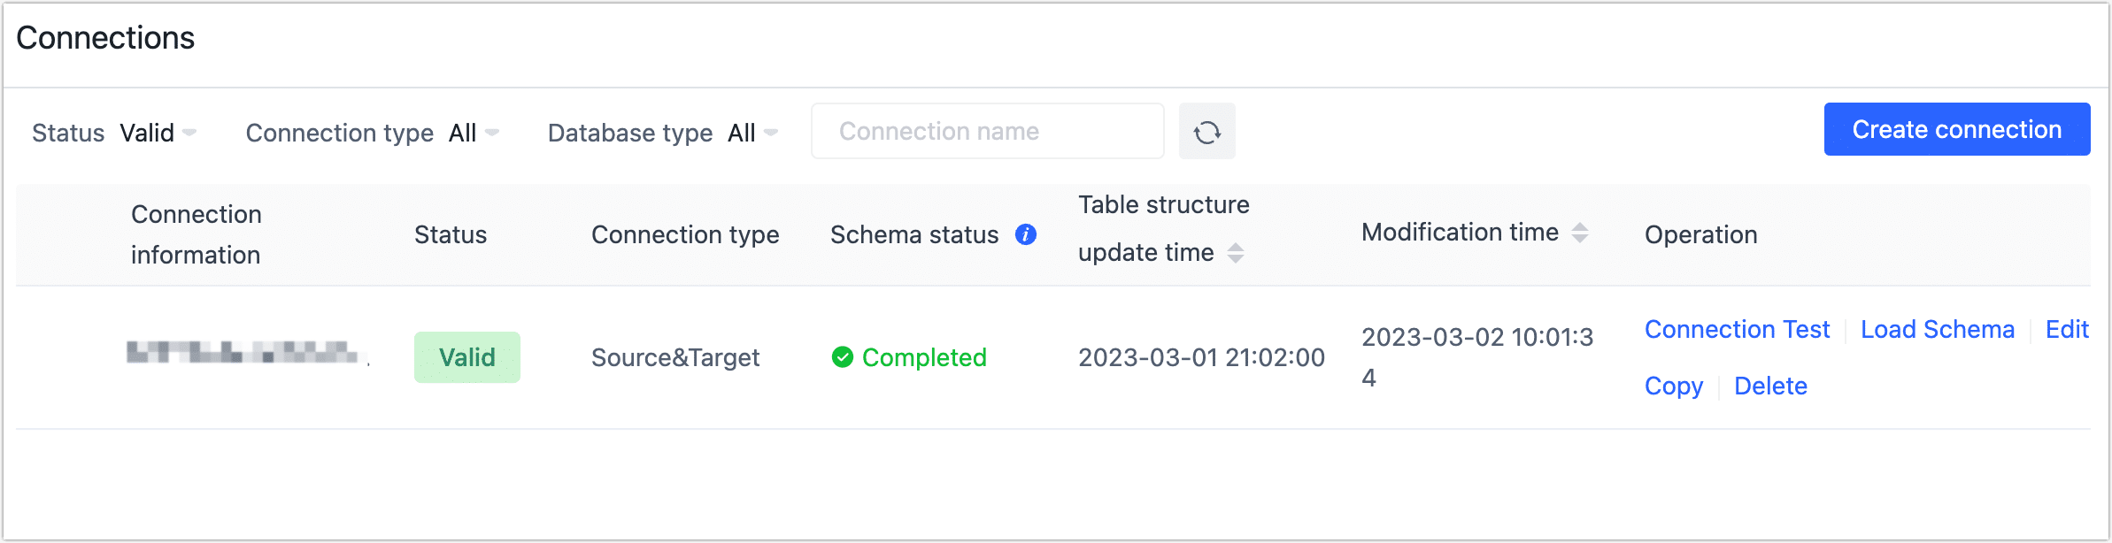Sort by Modification time arrows
The height and width of the screenshot is (543, 2112).
point(1580,233)
